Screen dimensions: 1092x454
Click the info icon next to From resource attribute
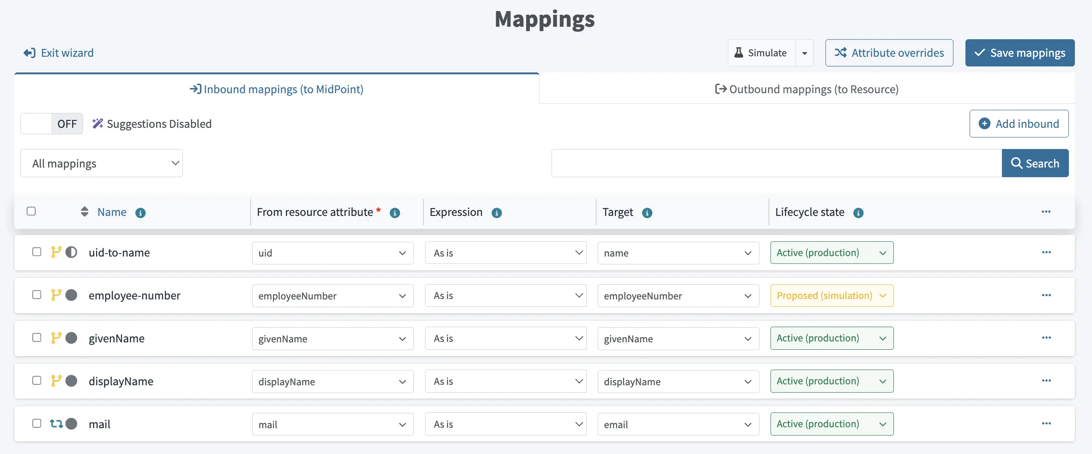[x=395, y=213]
